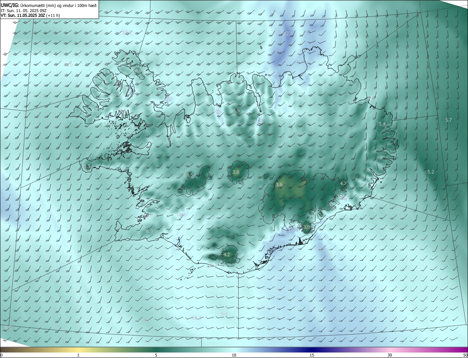Viewport: 468px width, 358px height.
Task: Click the UWC/IG map title text
Action: tap(49, 5)
